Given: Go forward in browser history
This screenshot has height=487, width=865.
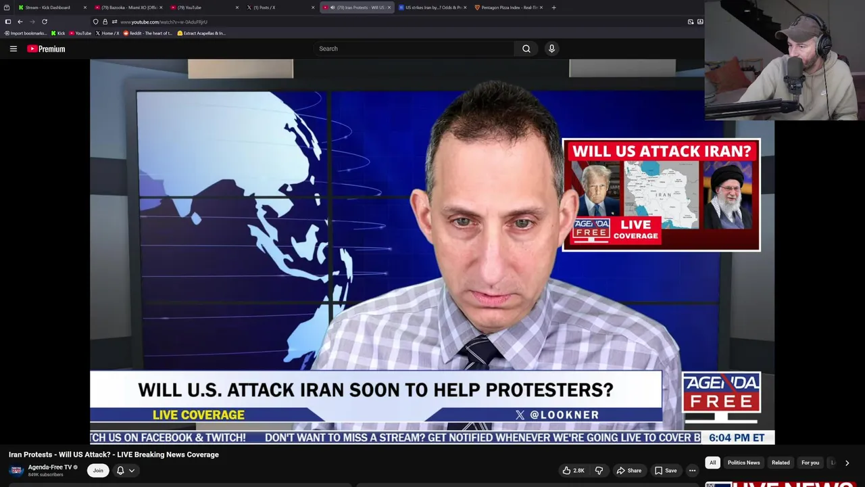Looking at the screenshot, I should pos(32,22).
